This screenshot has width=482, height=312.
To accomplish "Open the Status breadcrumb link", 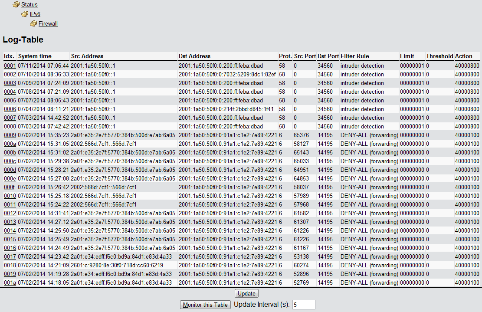I will click(x=30, y=5).
